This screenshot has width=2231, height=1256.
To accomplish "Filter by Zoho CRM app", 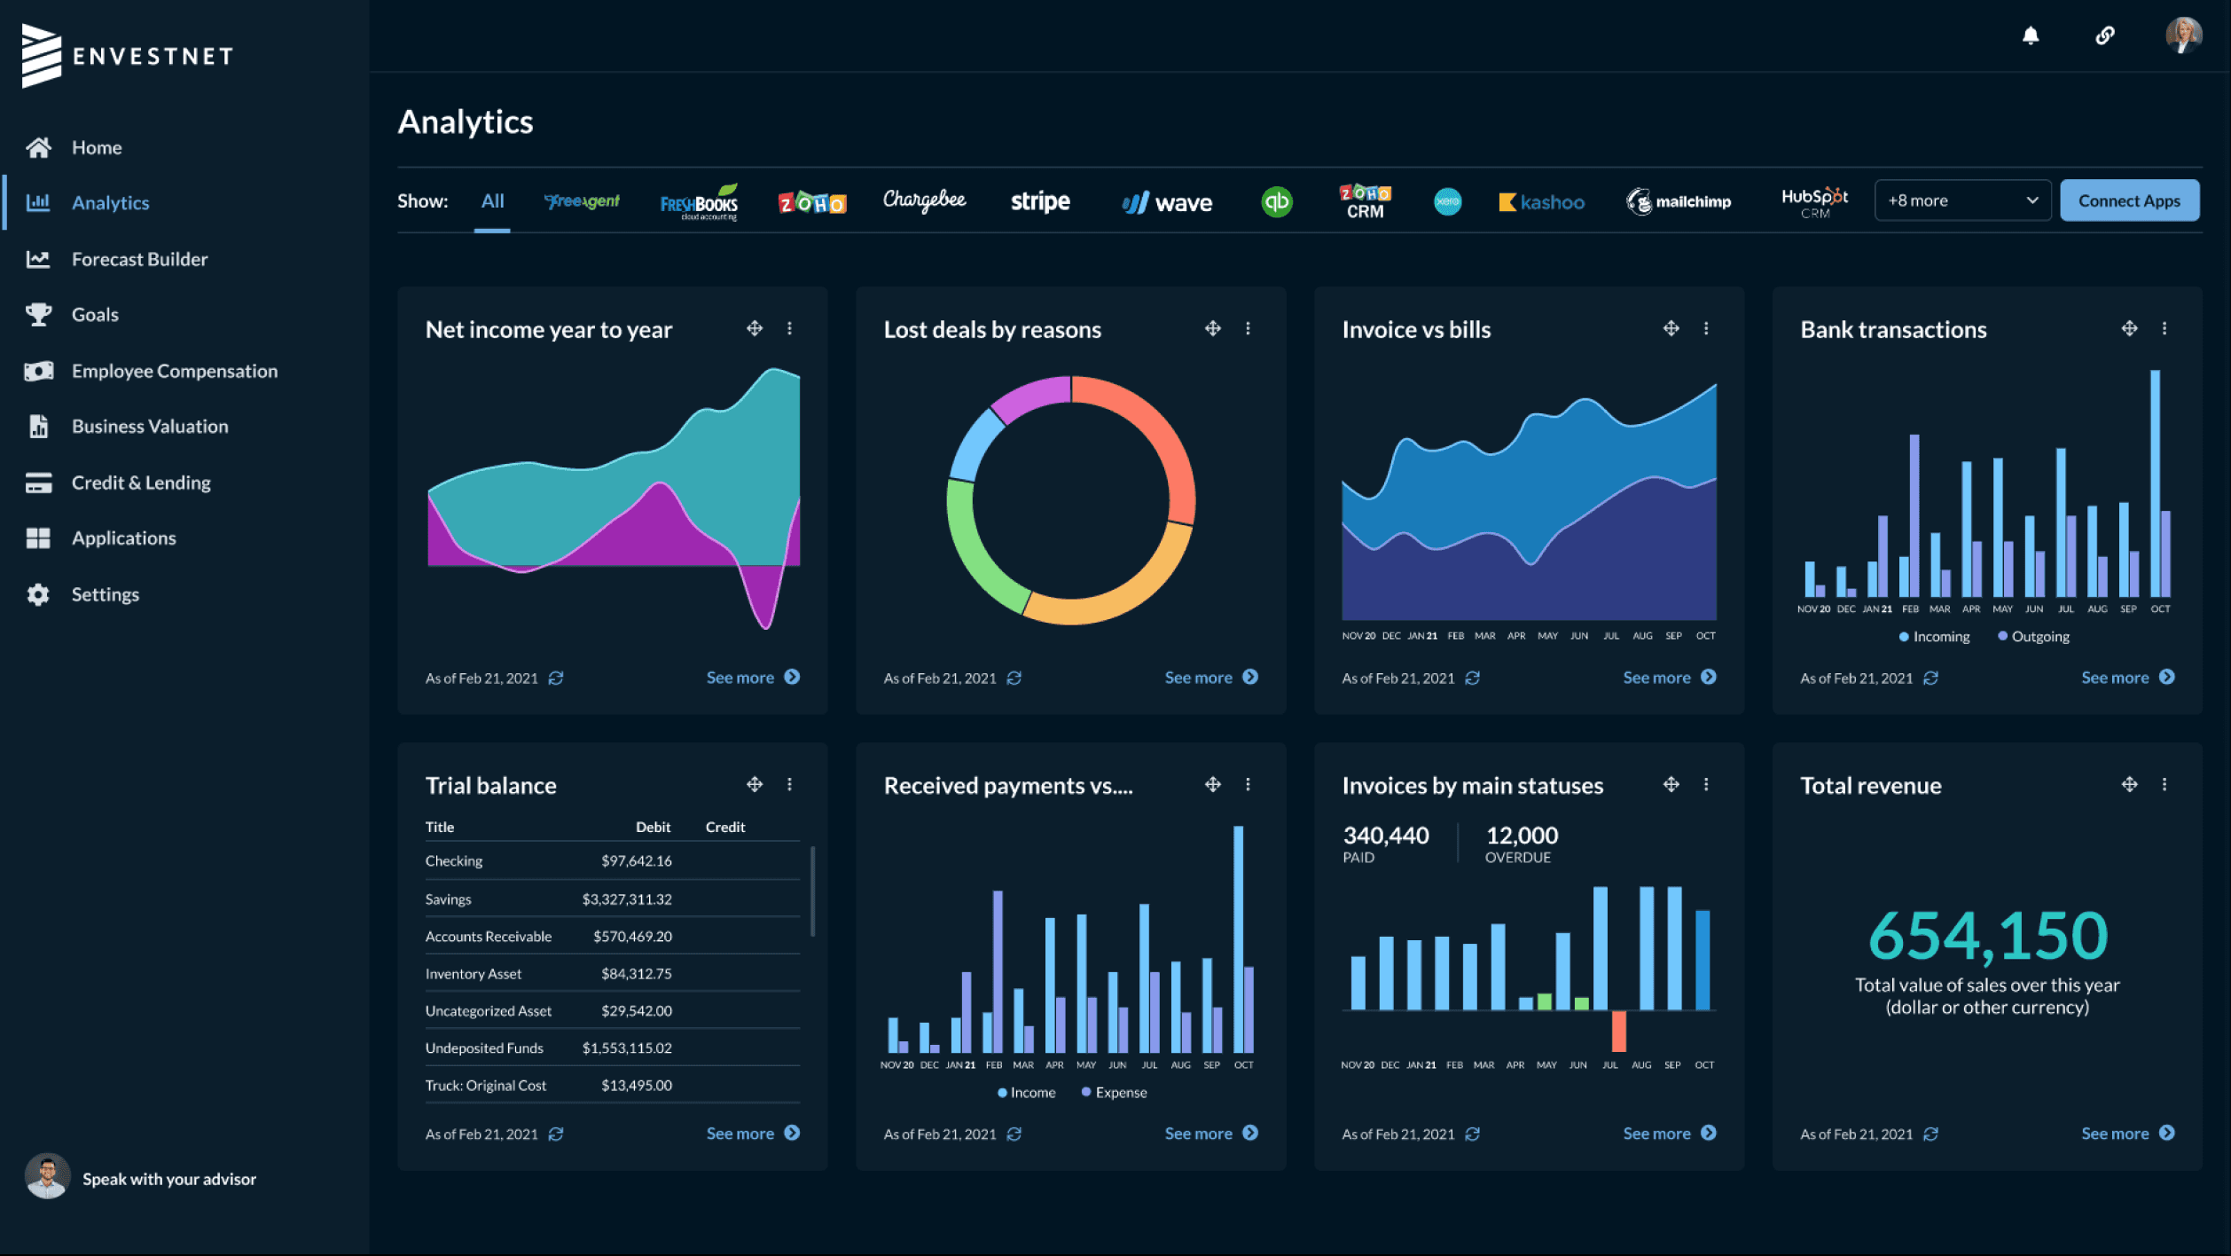I will tap(1365, 202).
